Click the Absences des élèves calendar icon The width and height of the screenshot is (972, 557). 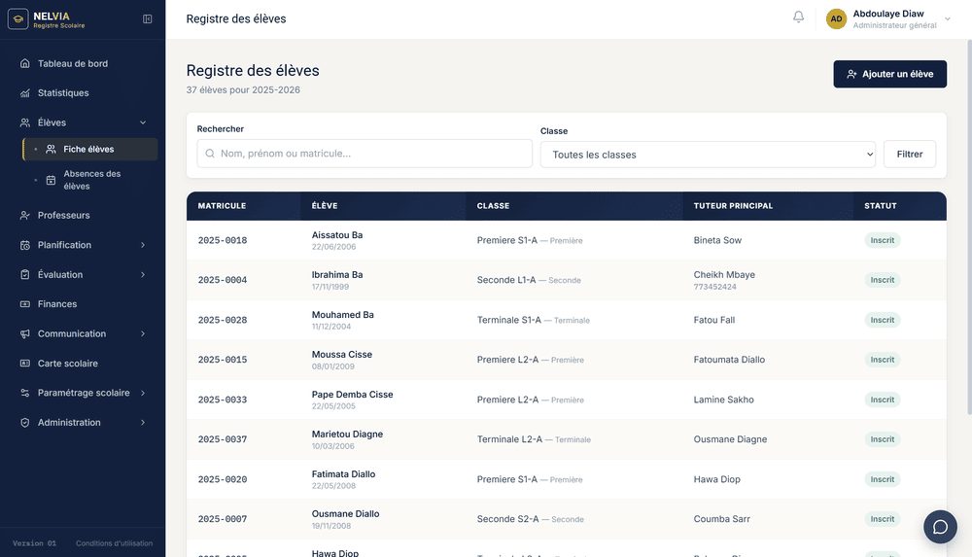(x=51, y=180)
